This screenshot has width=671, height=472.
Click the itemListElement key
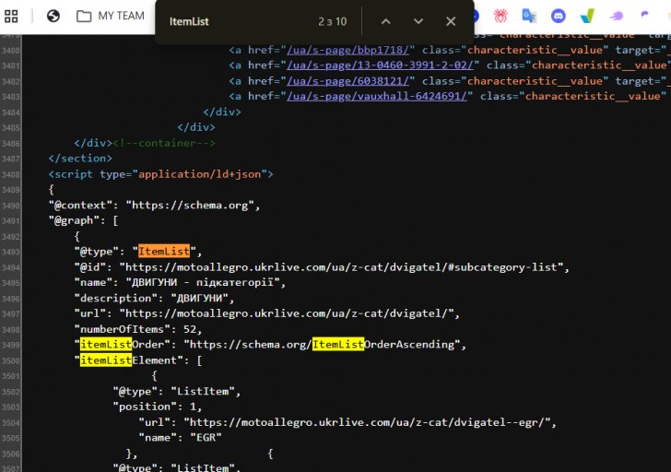[x=128, y=360]
